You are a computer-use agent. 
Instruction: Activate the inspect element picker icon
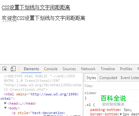(x=5, y=69)
